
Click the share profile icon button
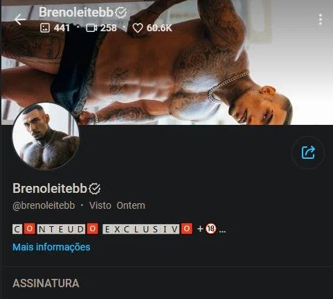(308, 153)
